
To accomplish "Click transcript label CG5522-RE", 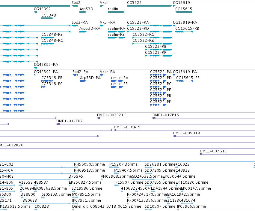I will tap(143, 41).
